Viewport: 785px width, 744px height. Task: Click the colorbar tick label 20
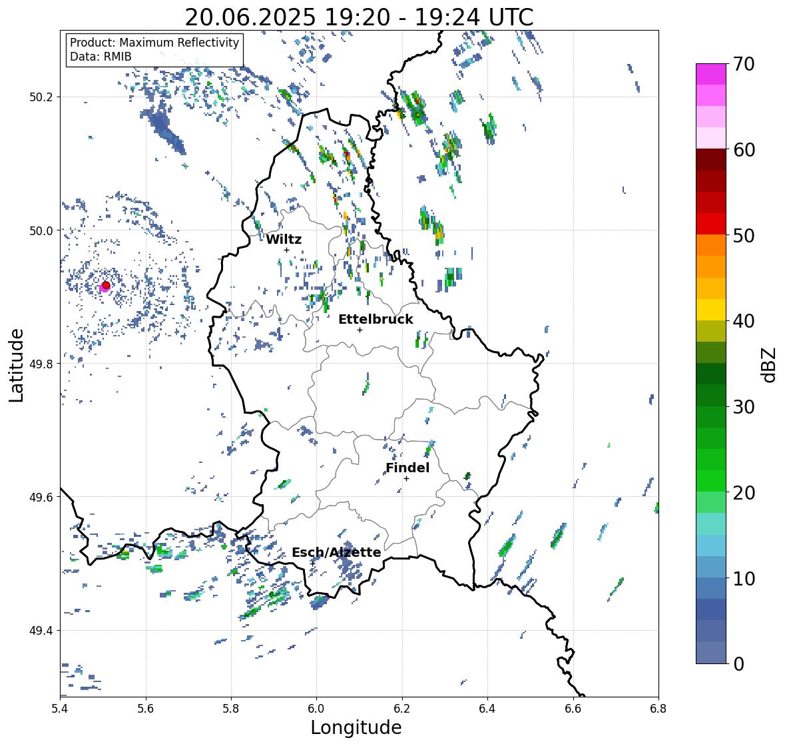(x=744, y=492)
